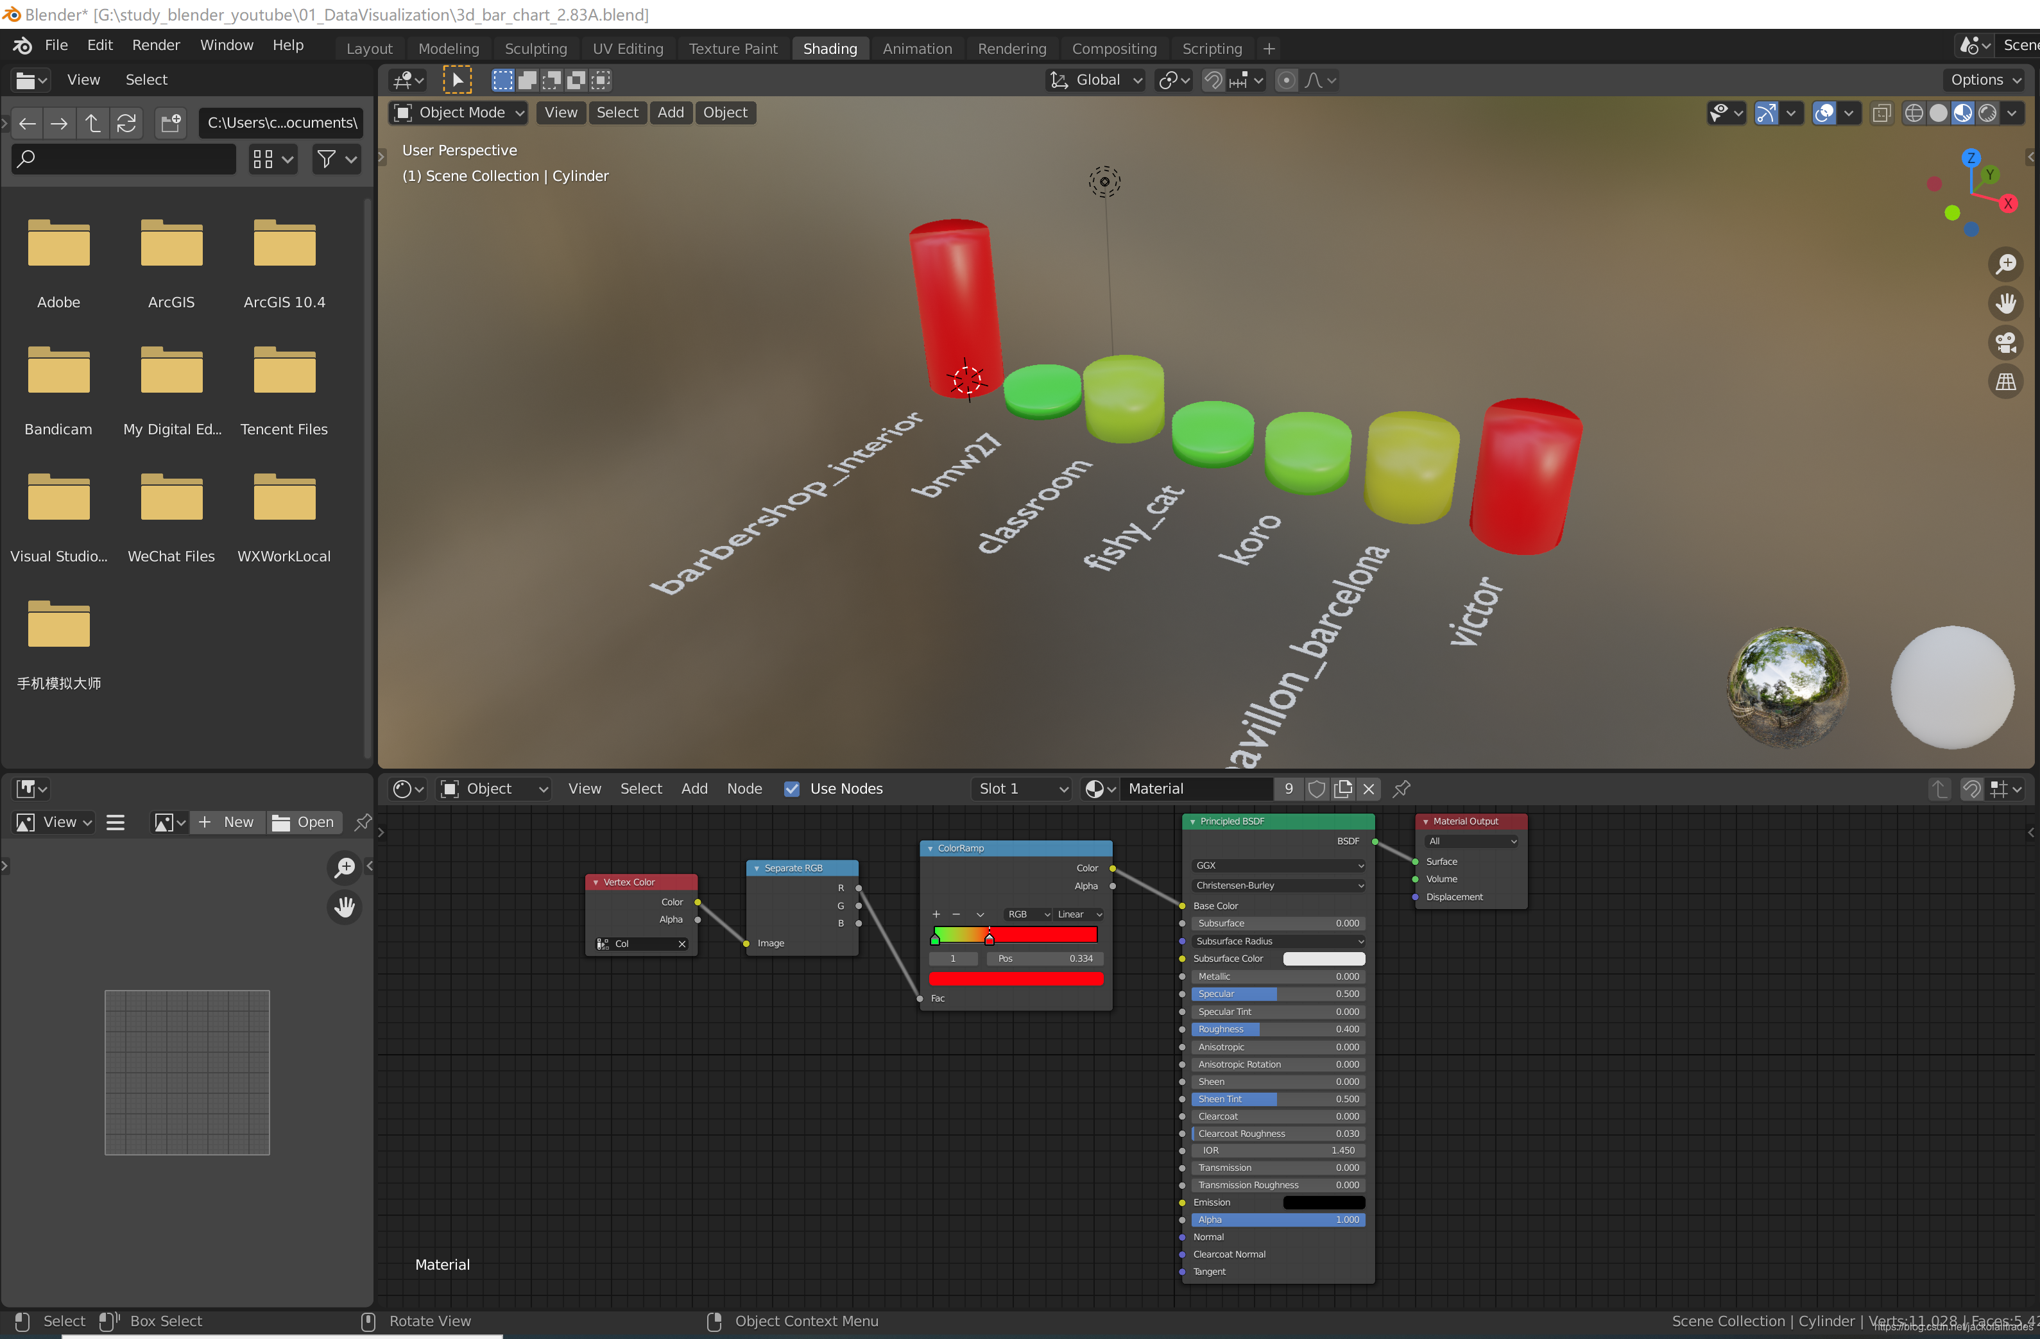Expand the Slot 1 dropdown
Screen dimensions: 2040x1339
[1023, 789]
